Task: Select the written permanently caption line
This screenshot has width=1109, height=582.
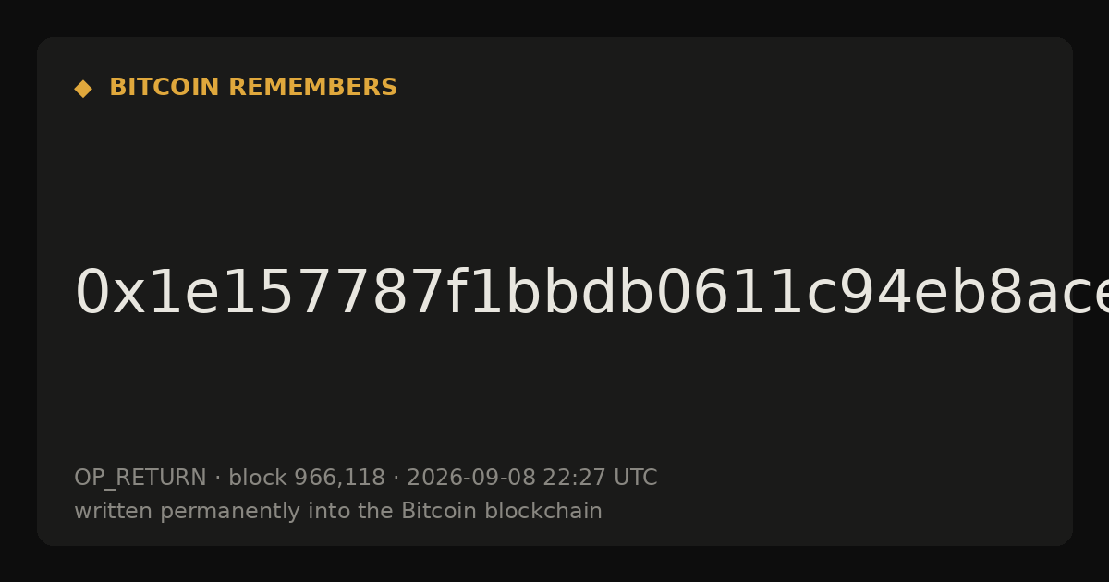Action: tap(338, 512)
